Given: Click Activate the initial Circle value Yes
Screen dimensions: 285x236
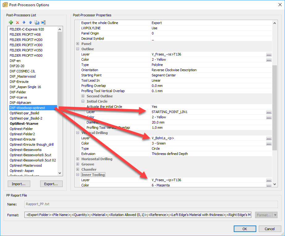Looking at the screenshot, I should click(154, 107).
